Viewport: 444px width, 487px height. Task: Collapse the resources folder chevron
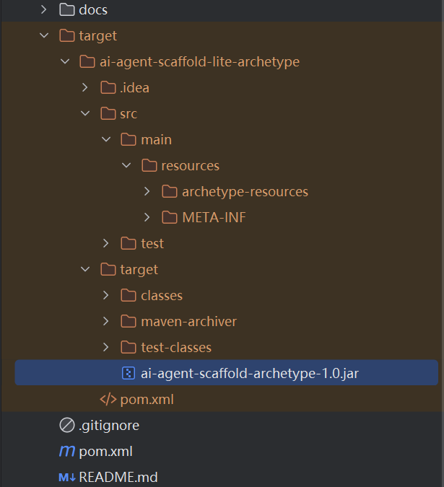point(126,165)
